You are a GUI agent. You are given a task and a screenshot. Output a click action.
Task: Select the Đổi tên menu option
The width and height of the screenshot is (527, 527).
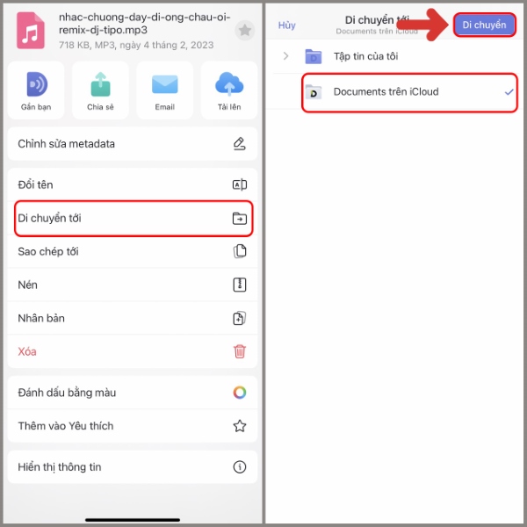pyautogui.click(x=133, y=184)
